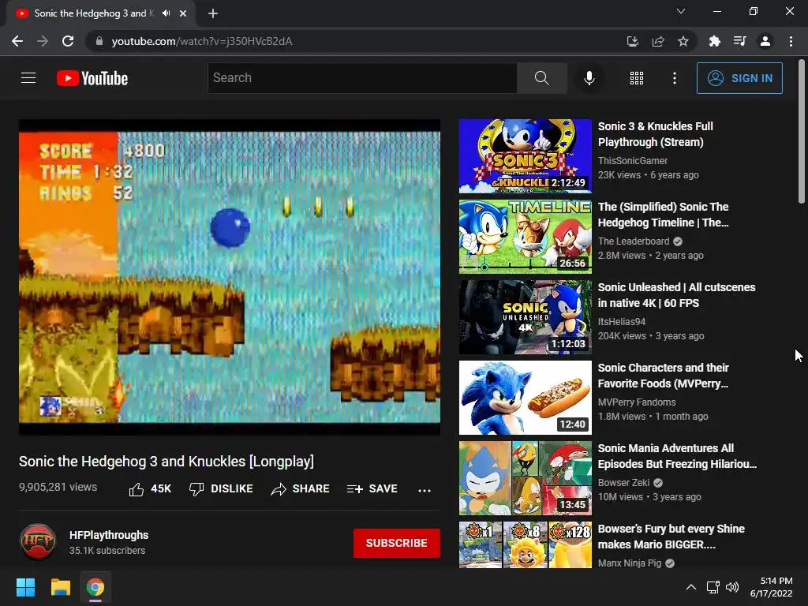Click the search magnifier button

541,78
